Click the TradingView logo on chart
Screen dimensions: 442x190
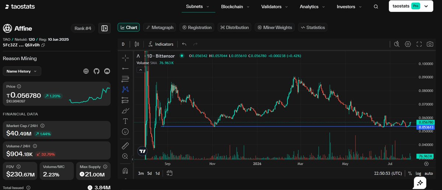(142, 151)
